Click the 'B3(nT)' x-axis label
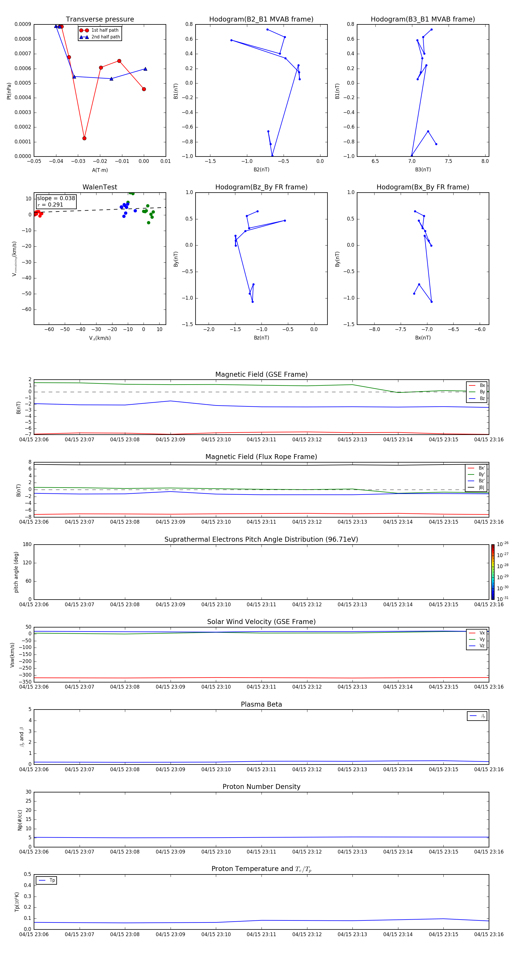Screen dimensions: 523x960 [423, 170]
